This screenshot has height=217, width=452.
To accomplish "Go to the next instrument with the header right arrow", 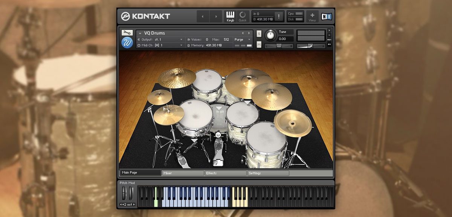I will click(x=215, y=17).
